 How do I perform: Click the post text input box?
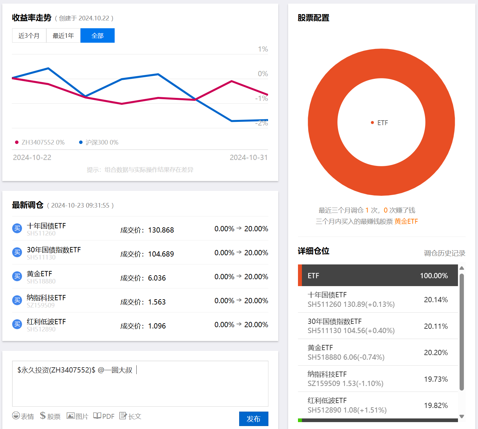(140, 384)
